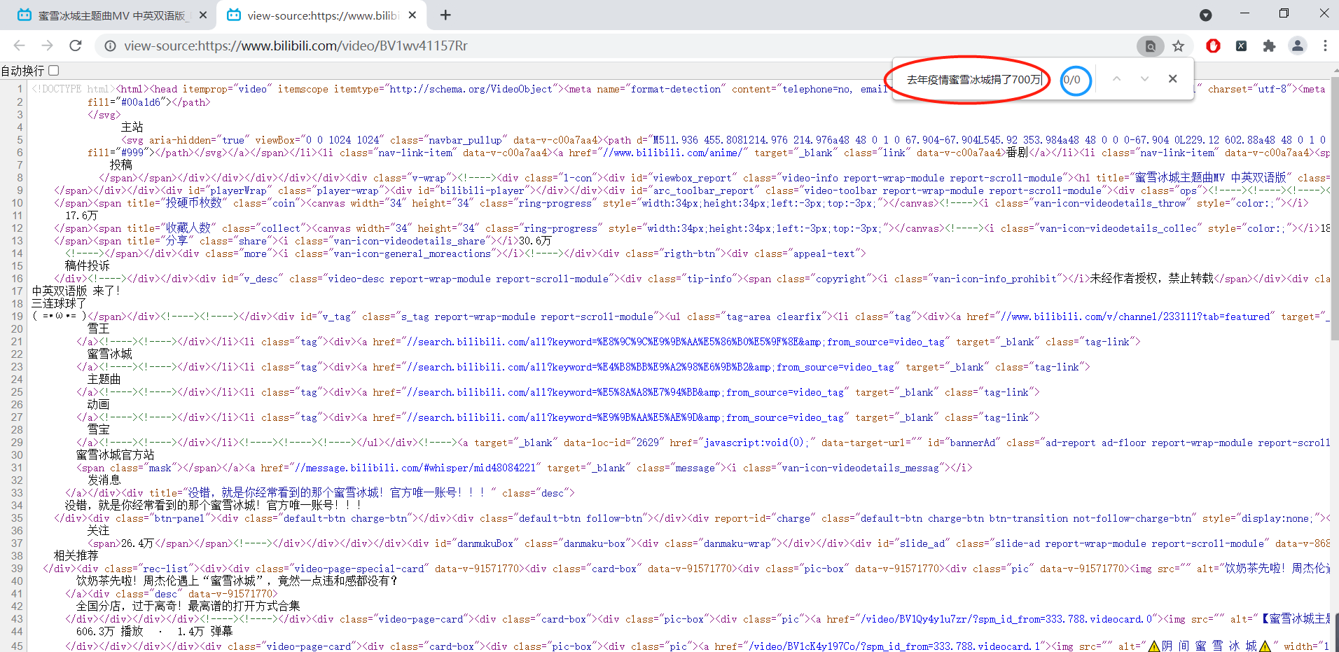Select the view-source bilibili tab

click(x=321, y=15)
